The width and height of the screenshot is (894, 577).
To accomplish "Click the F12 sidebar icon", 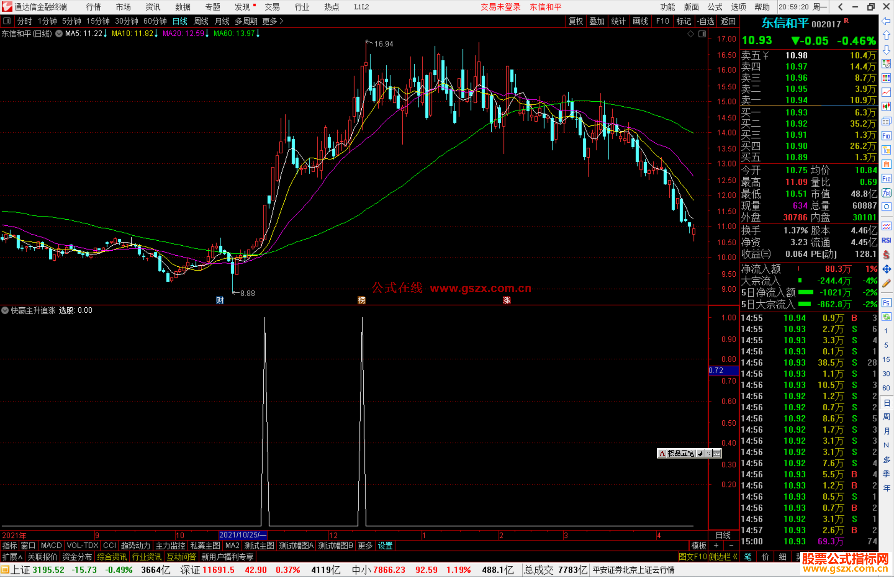I will pos(886,179).
